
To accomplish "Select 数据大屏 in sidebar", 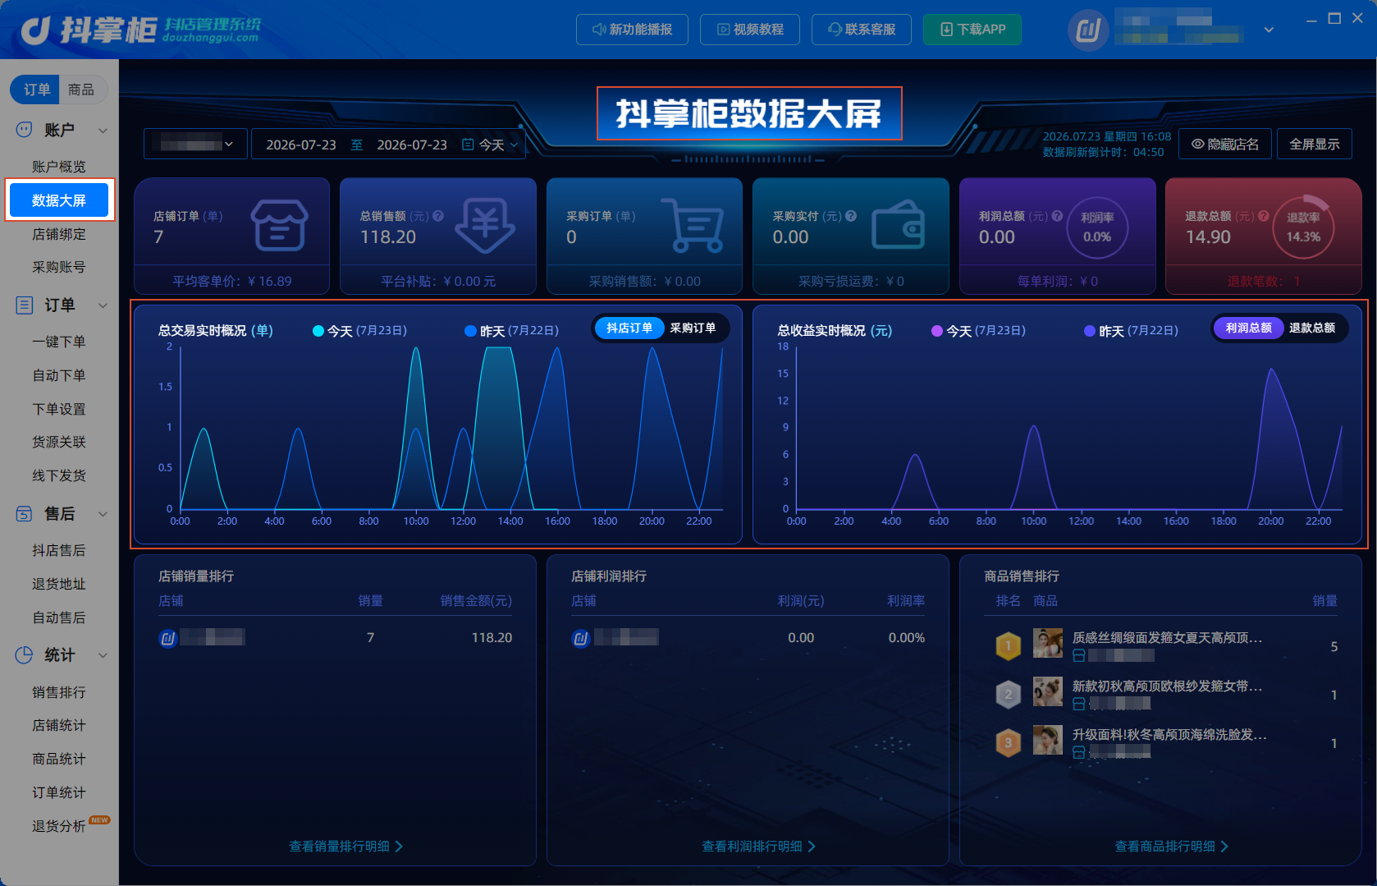I will pyautogui.click(x=59, y=200).
